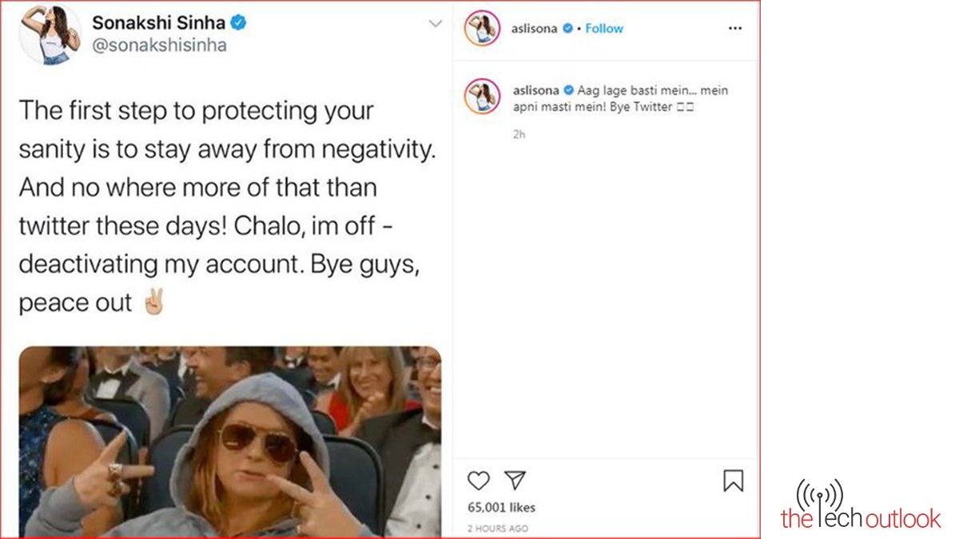The image size is (959, 539).
Task: Save the post with the bookmark icon
Action: pos(733,480)
